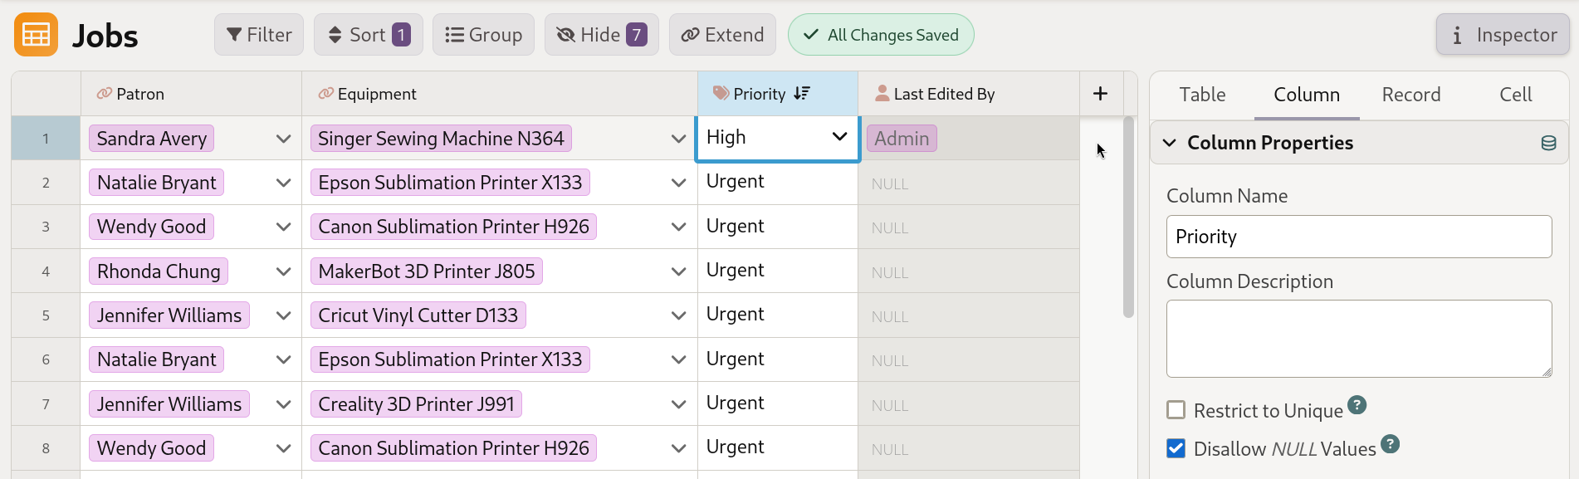The width and height of the screenshot is (1579, 479).
Task: Open help for Restrict to Unique
Action: [x=1357, y=406]
